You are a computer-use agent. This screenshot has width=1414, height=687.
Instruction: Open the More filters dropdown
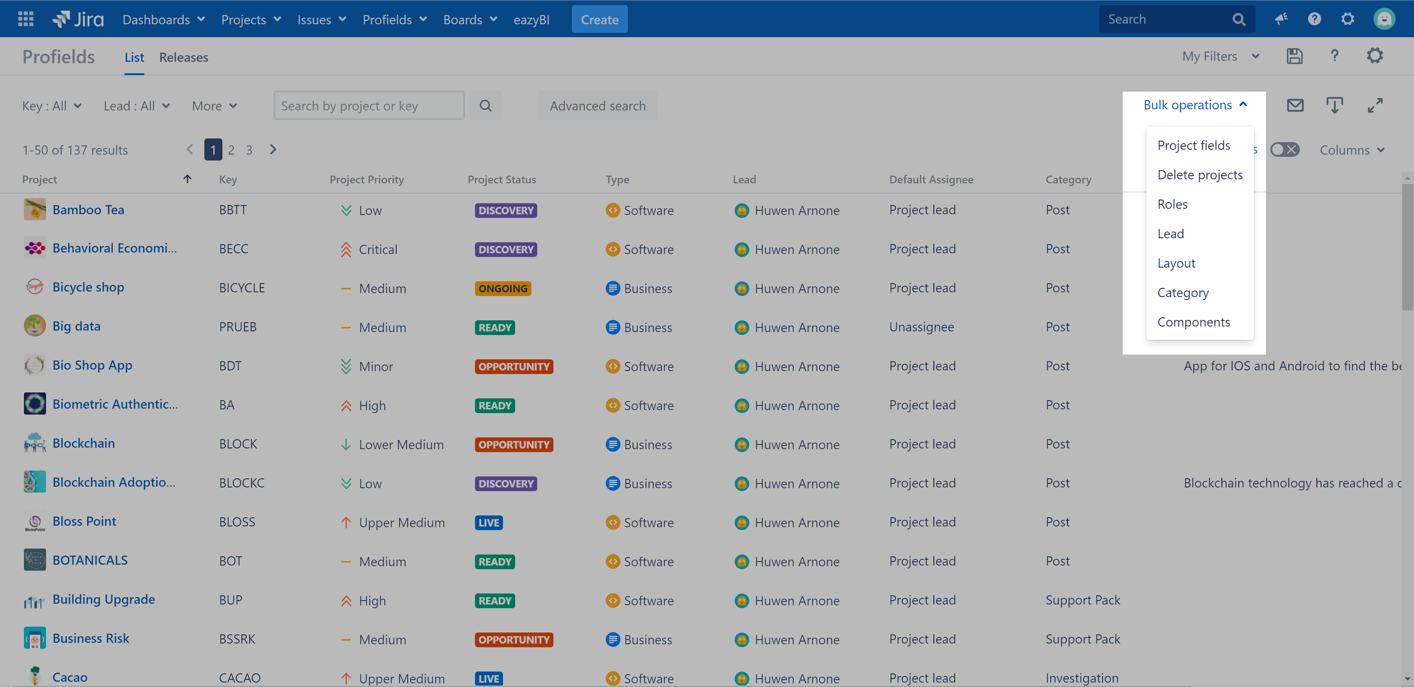[214, 105]
